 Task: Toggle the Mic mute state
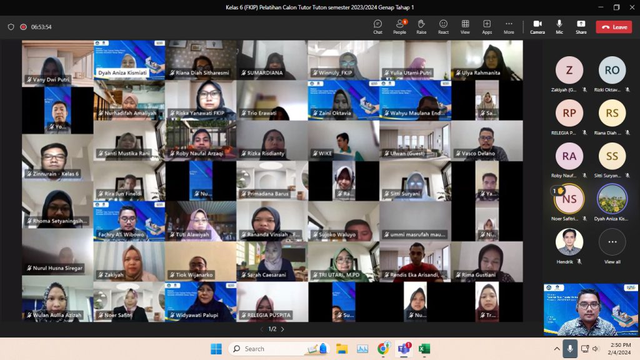pyautogui.click(x=559, y=27)
